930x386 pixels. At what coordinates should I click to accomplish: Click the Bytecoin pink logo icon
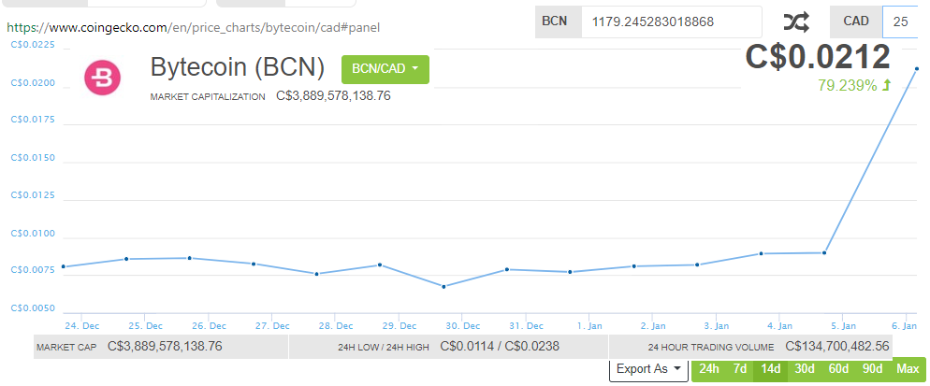point(103,78)
